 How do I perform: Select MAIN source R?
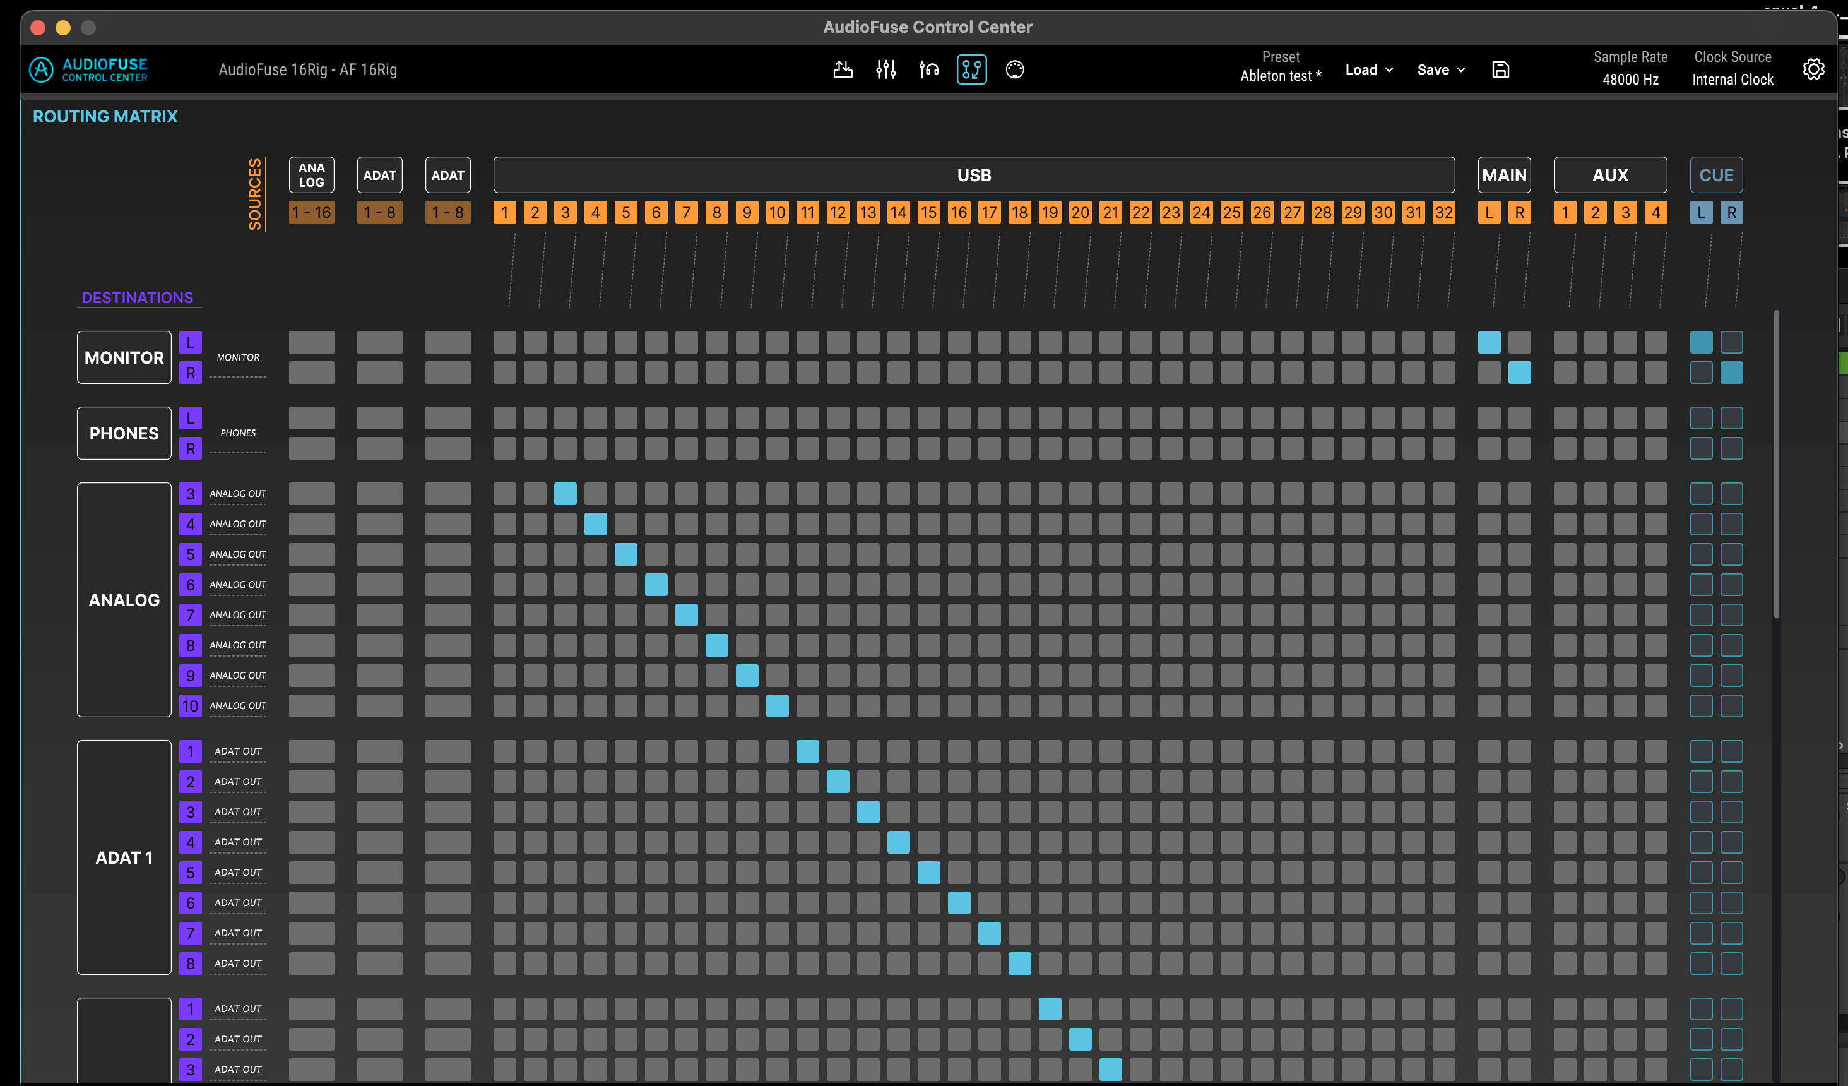click(1519, 213)
